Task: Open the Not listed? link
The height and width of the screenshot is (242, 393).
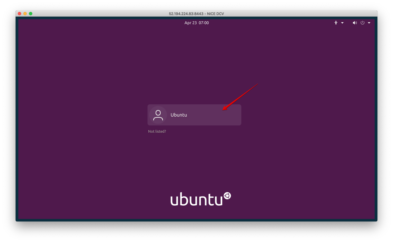Action: click(x=157, y=131)
